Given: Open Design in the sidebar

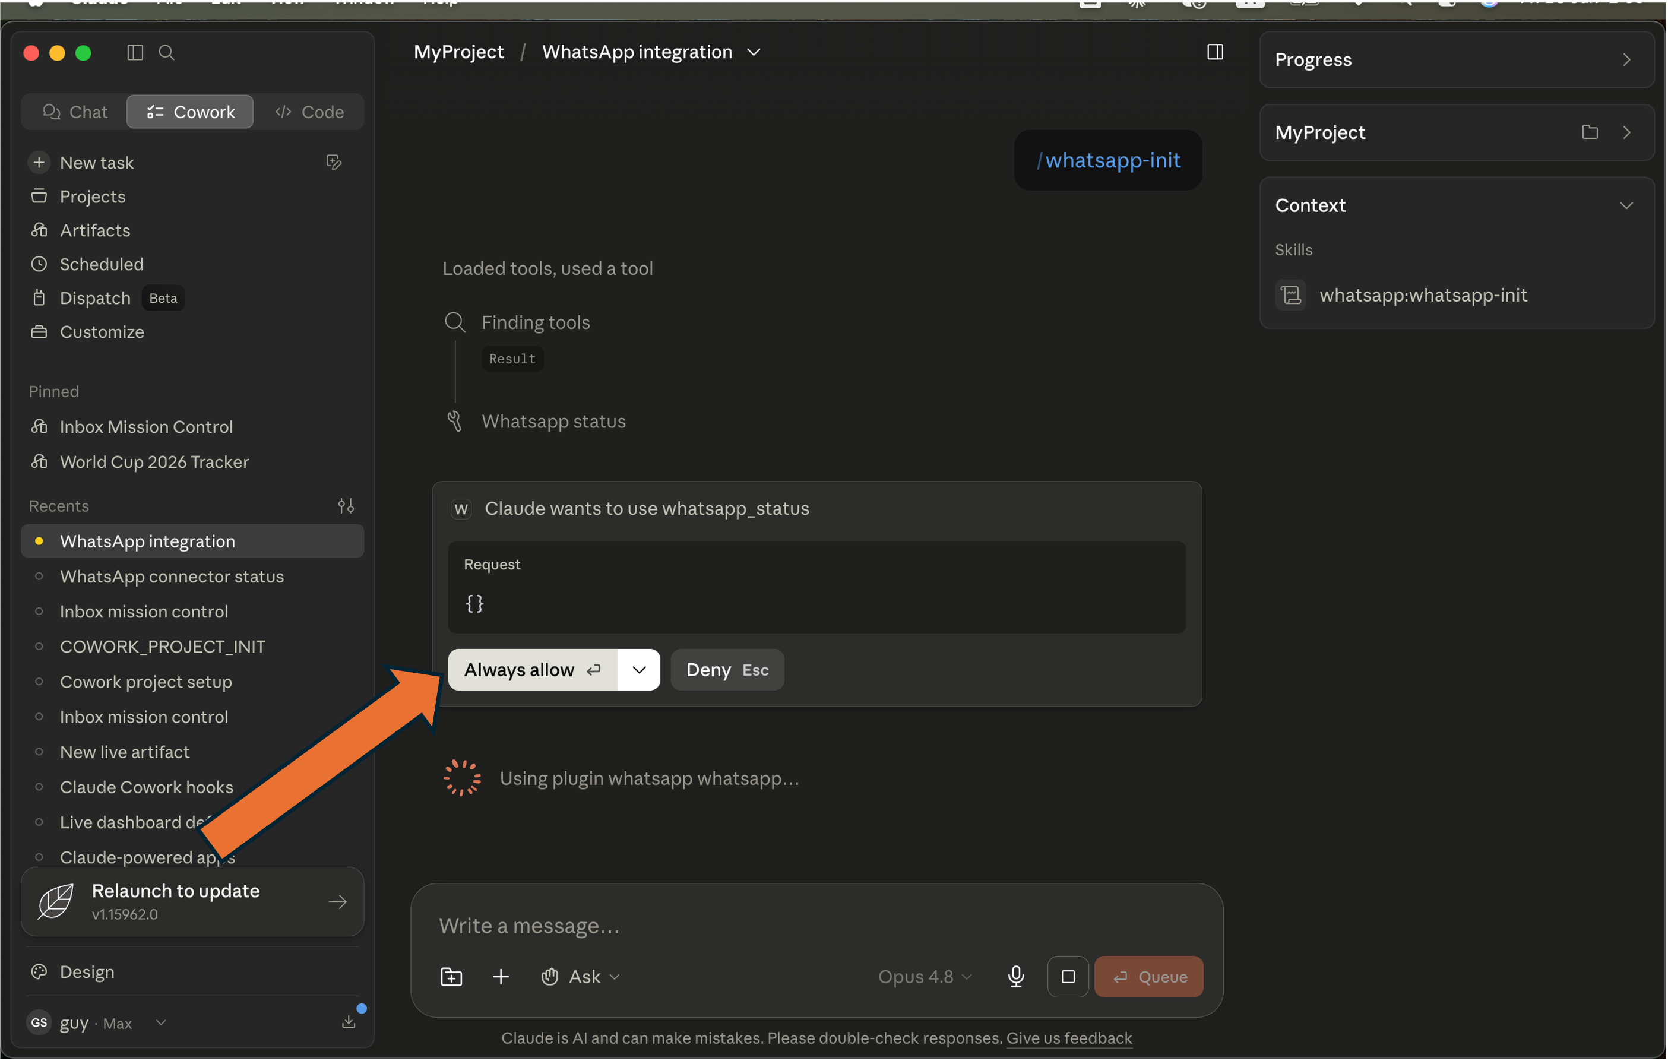Looking at the screenshot, I should point(87,973).
